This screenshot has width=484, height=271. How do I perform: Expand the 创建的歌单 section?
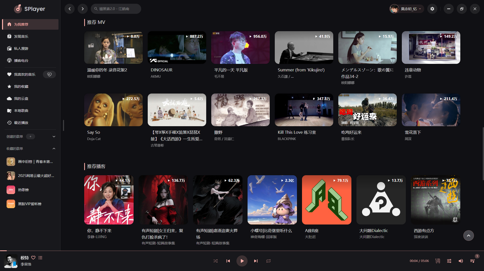54,137
